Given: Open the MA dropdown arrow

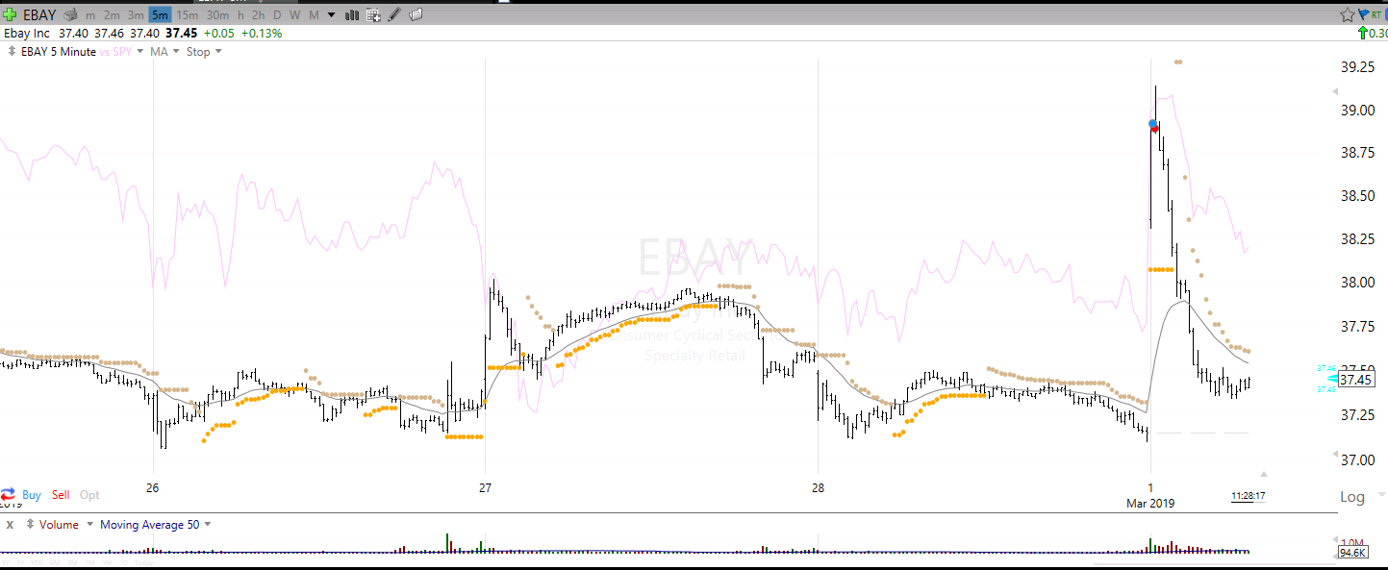Looking at the screenshot, I should (177, 52).
